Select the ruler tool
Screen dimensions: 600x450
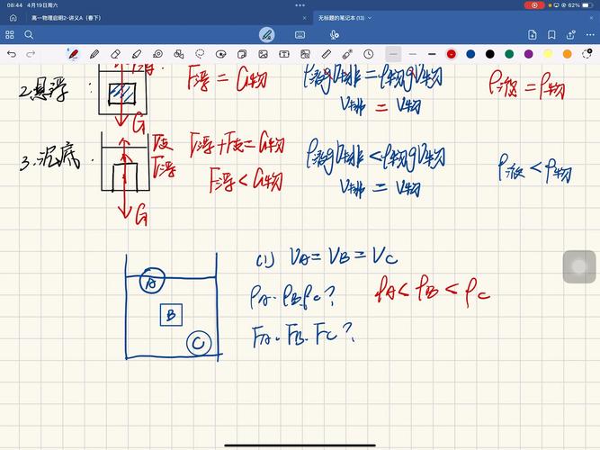[x=328, y=54]
